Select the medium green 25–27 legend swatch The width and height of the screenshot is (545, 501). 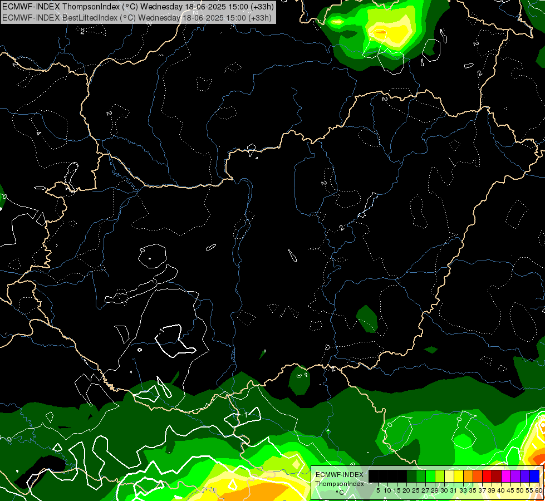pyautogui.click(x=420, y=476)
